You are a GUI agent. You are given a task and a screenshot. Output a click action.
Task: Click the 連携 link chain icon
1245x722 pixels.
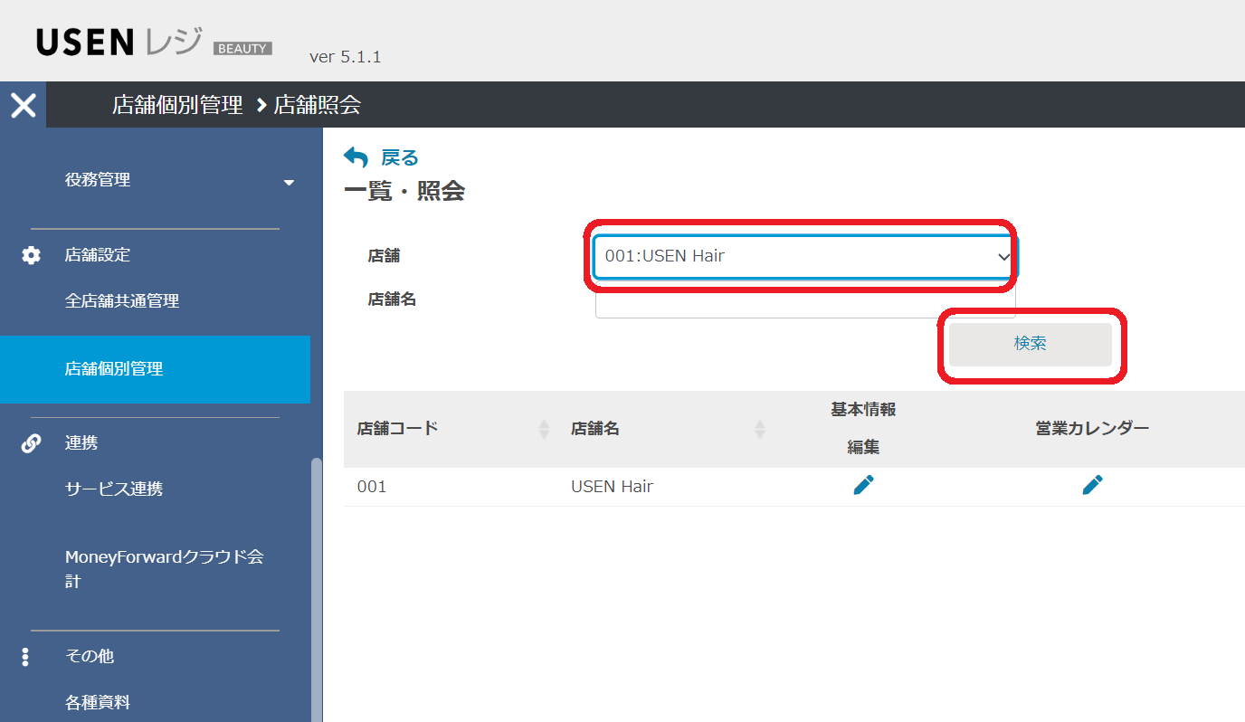[x=31, y=443]
